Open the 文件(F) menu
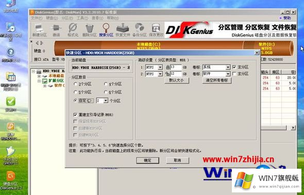 click(37, 18)
